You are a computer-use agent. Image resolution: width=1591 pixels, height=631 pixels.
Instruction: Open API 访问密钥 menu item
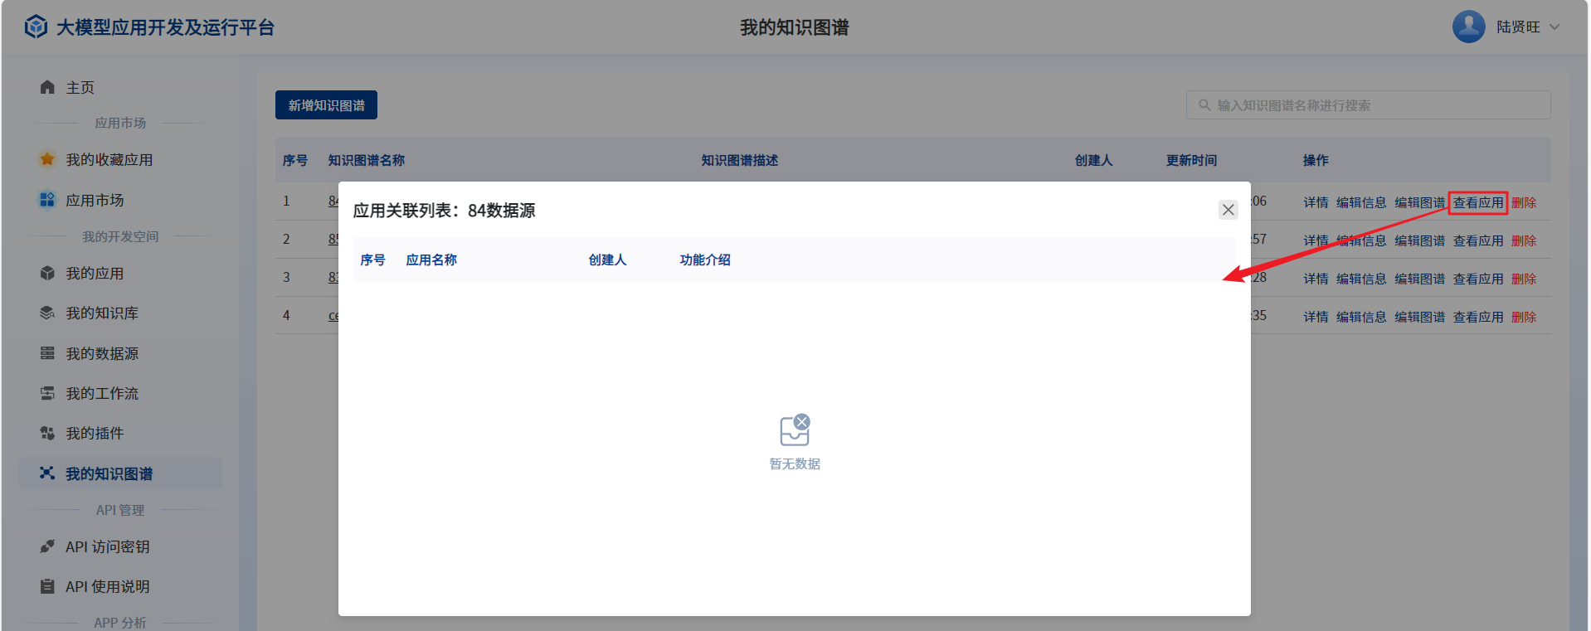[107, 546]
